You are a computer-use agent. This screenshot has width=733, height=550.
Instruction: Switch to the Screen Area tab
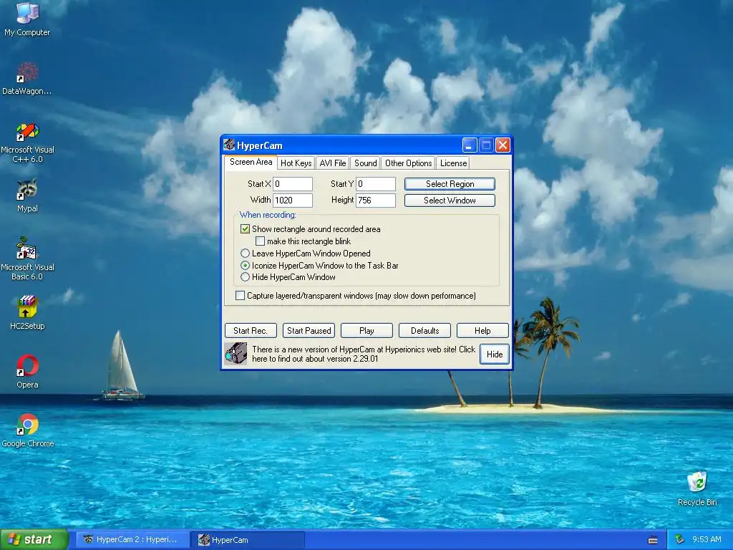pyautogui.click(x=251, y=163)
